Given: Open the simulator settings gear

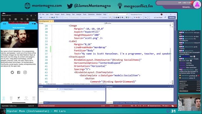Looking at the screenshot, I should [27, 19].
